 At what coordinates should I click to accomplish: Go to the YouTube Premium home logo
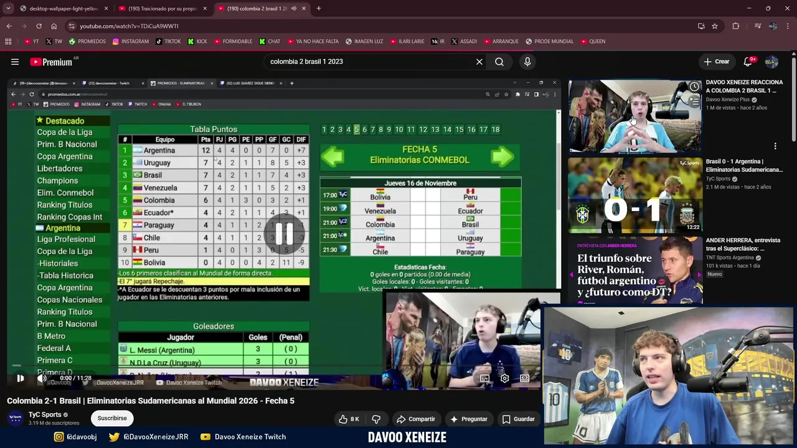click(x=51, y=62)
